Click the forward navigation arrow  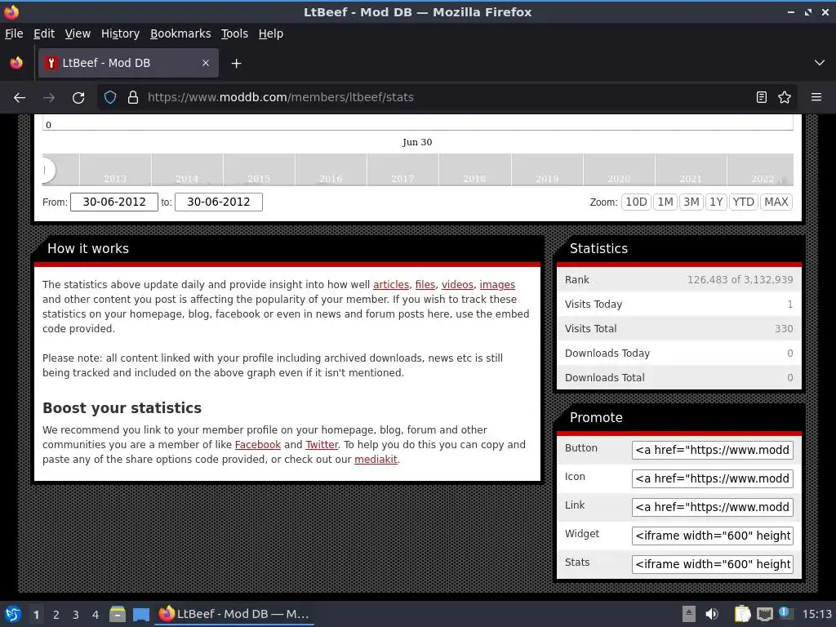pyautogui.click(x=48, y=98)
